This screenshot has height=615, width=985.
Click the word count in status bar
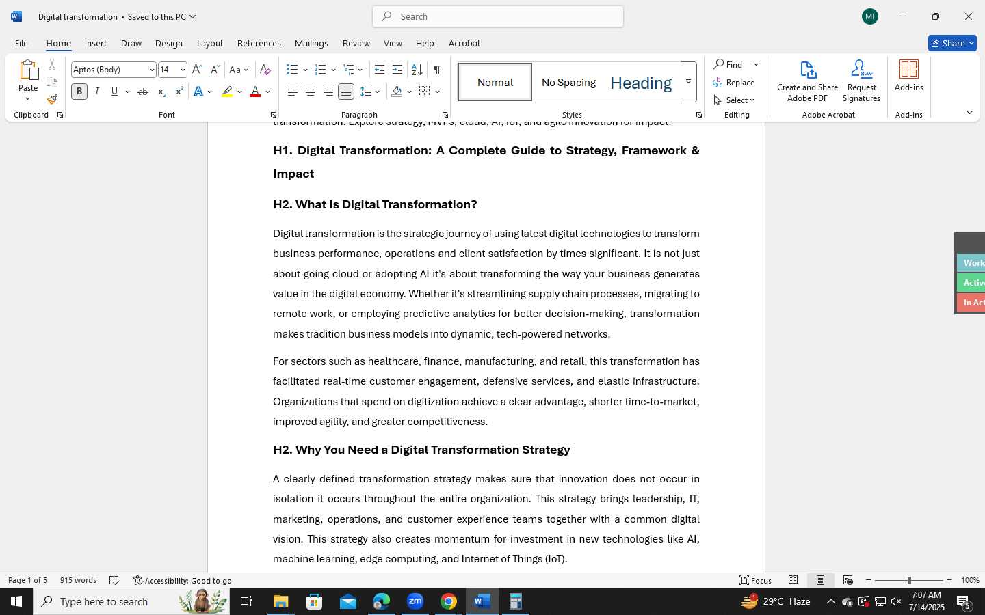(78, 580)
